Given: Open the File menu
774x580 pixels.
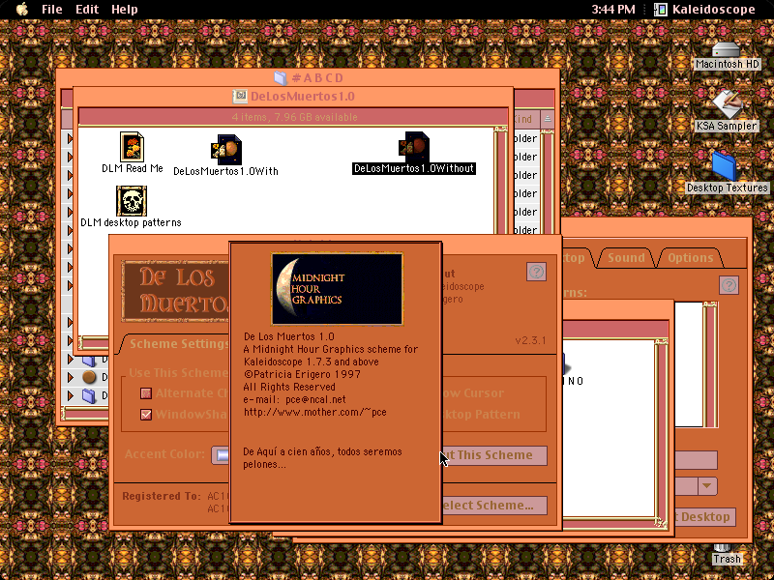Looking at the screenshot, I should point(52,9).
